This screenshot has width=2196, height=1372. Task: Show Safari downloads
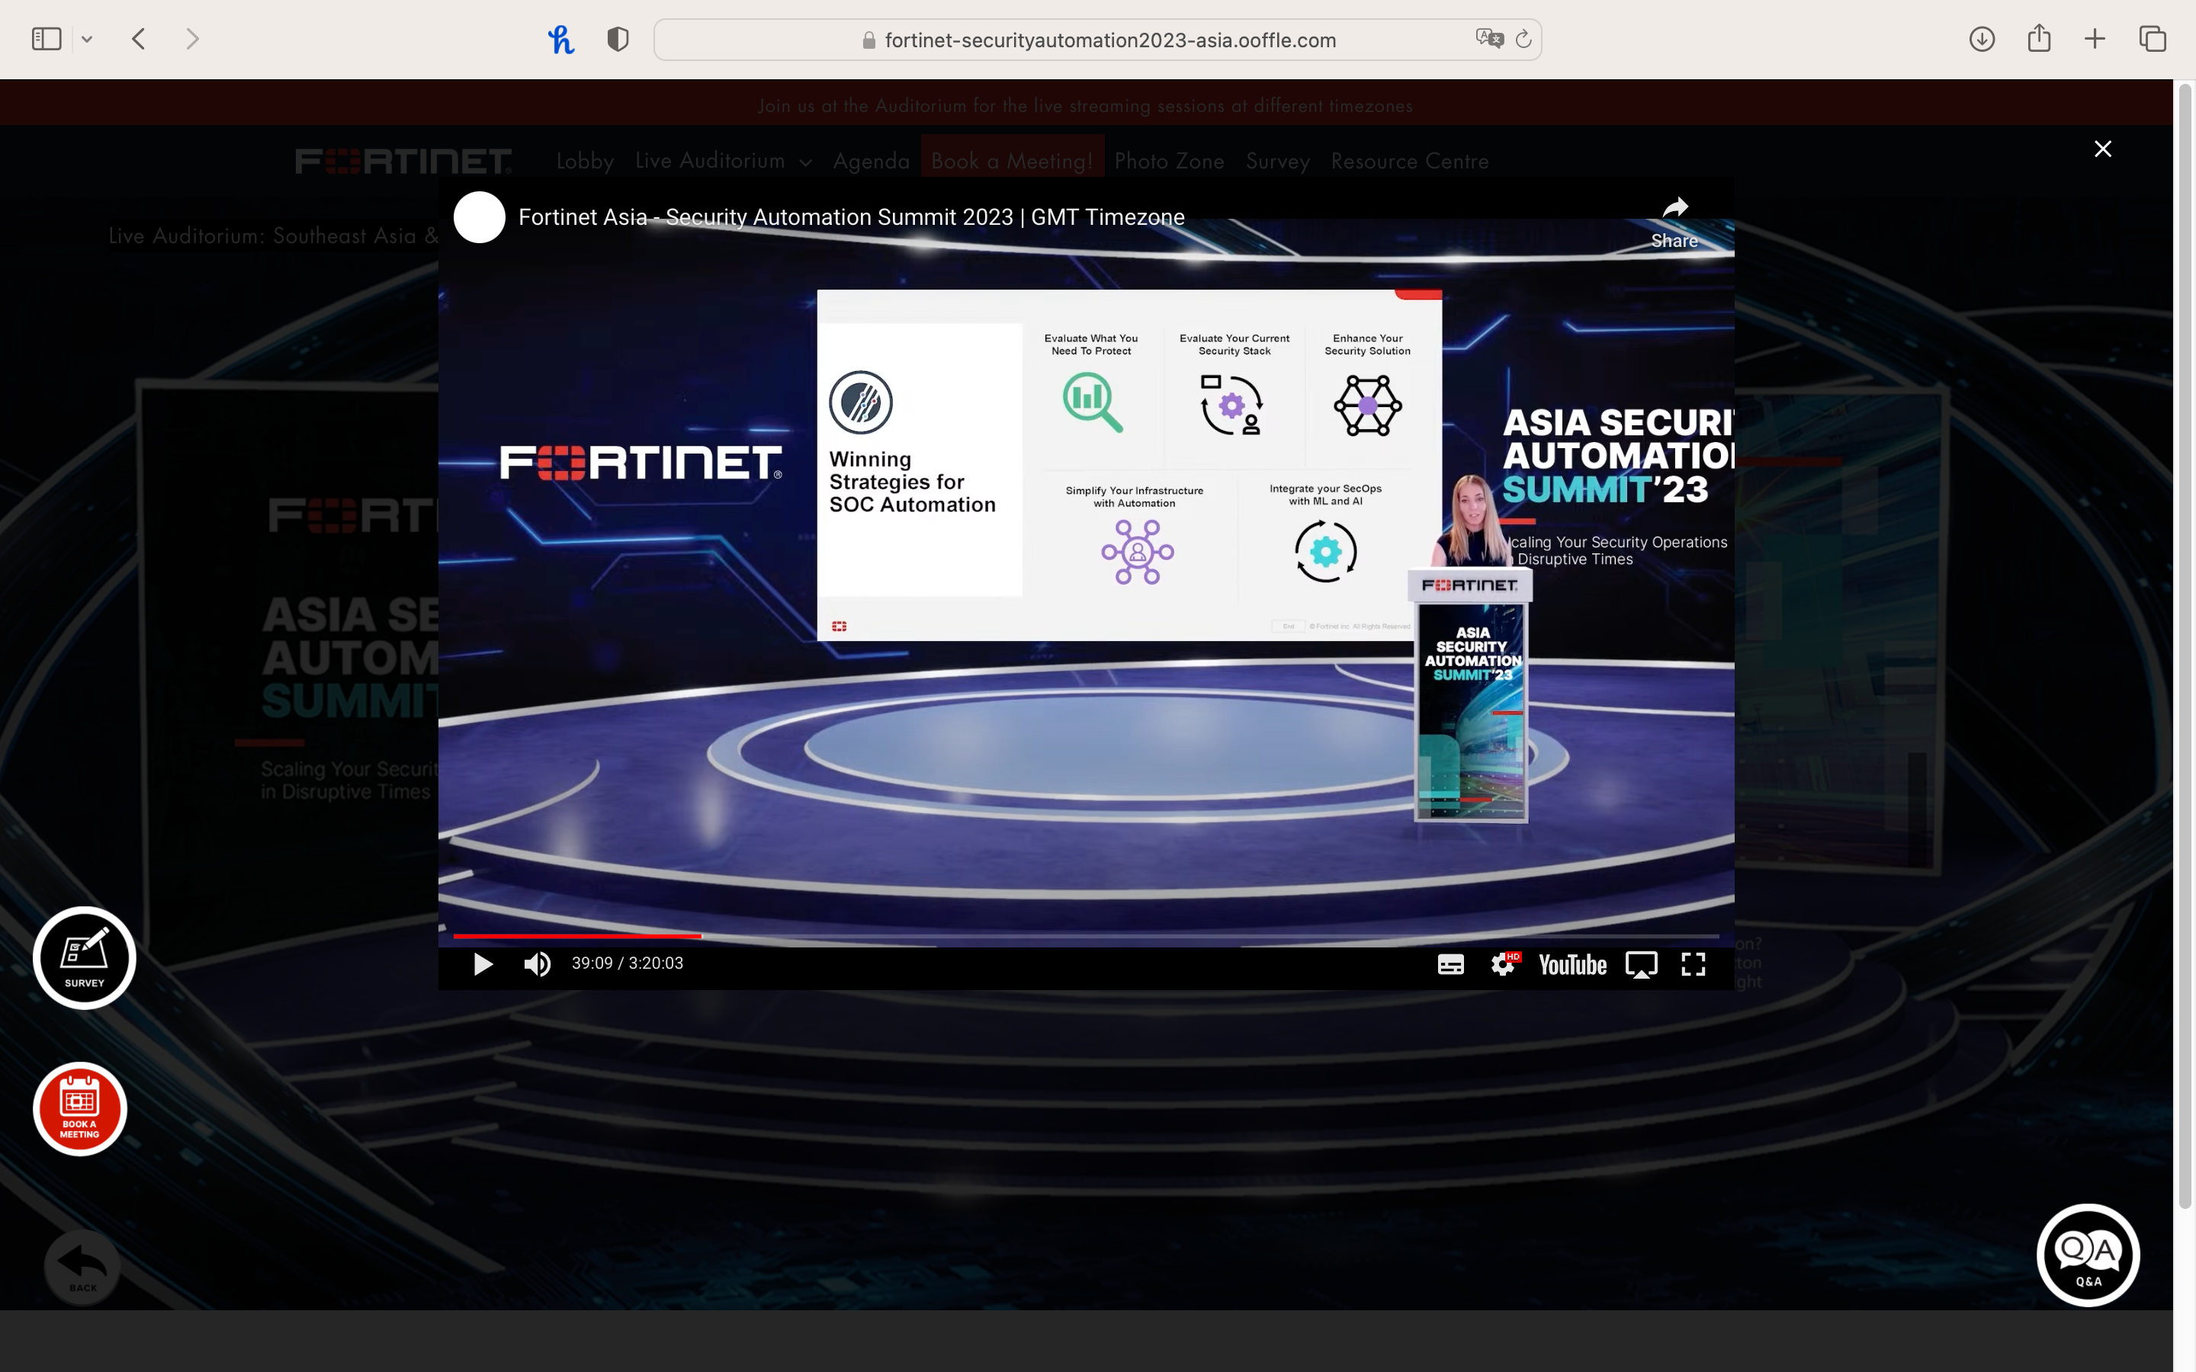point(1982,39)
